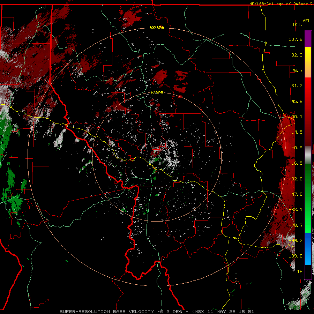Screen dimensions: 314x314
Task: Click the -63.1 scale value
Action: (x=296, y=210)
